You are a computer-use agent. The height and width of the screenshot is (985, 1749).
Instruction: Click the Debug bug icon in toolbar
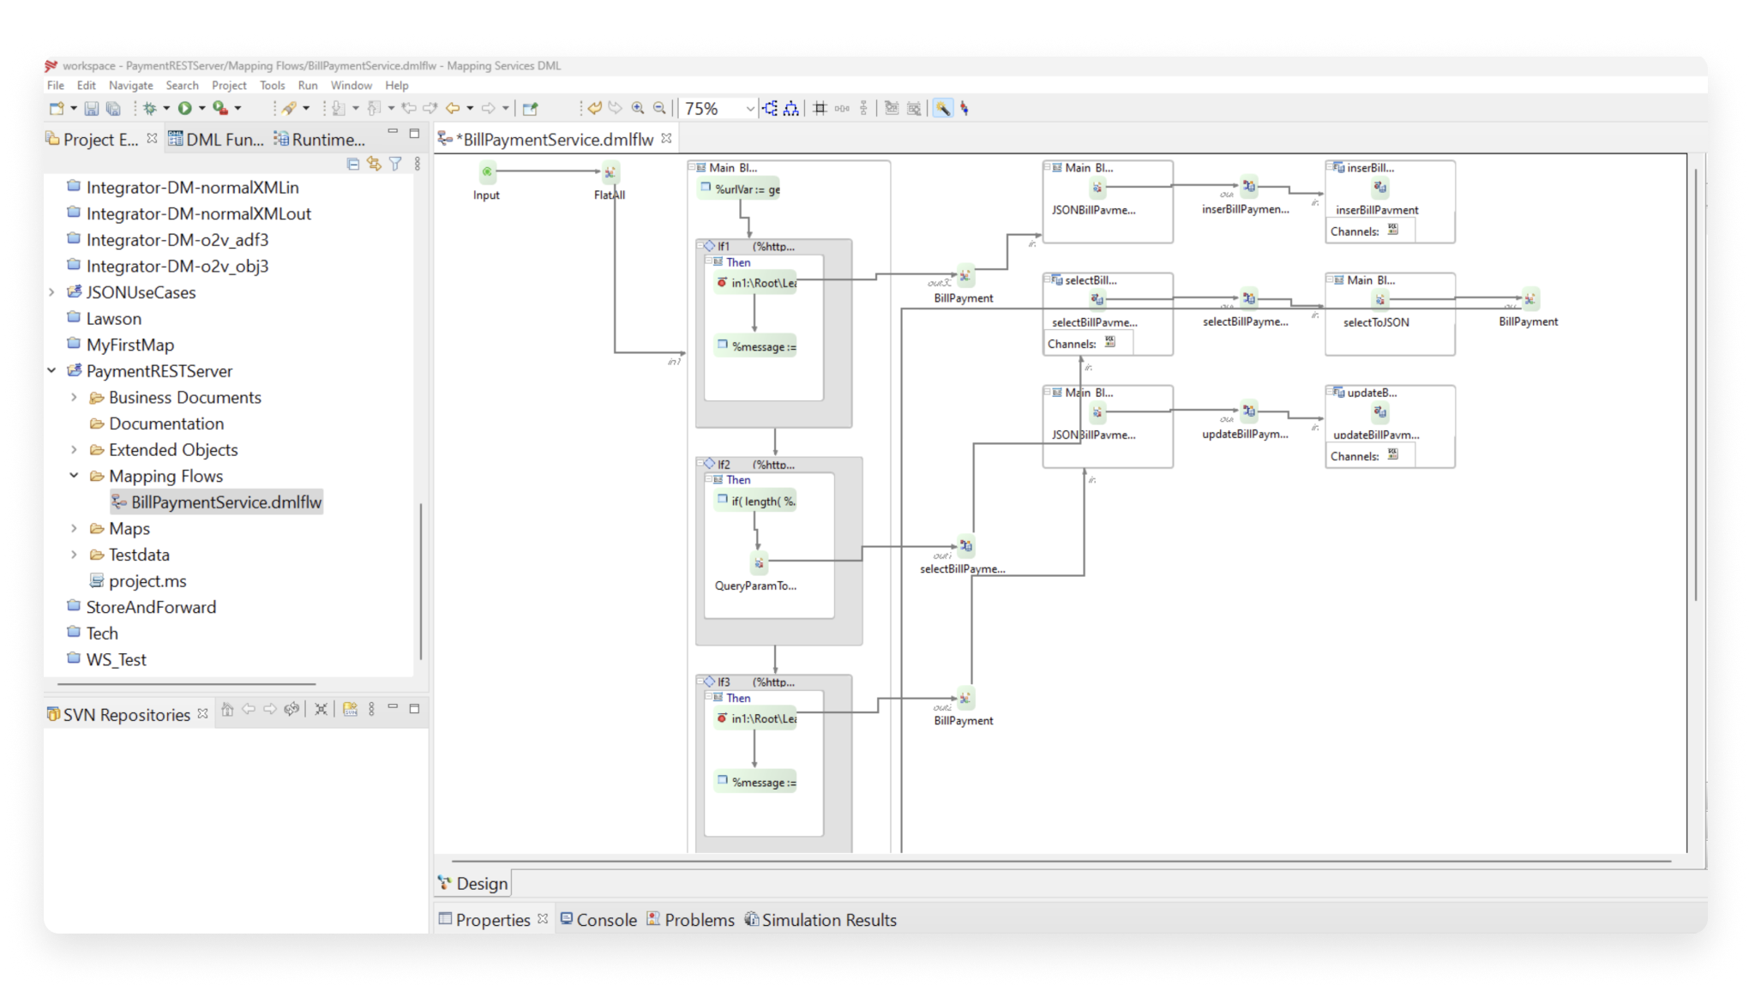150,108
